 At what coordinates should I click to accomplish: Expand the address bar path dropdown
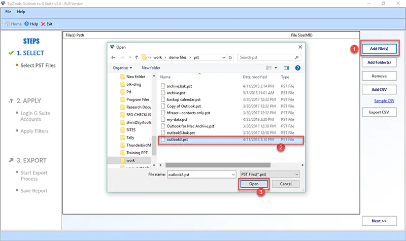coord(224,57)
